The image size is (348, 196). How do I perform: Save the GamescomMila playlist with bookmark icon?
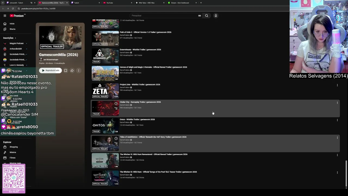(x=66, y=71)
